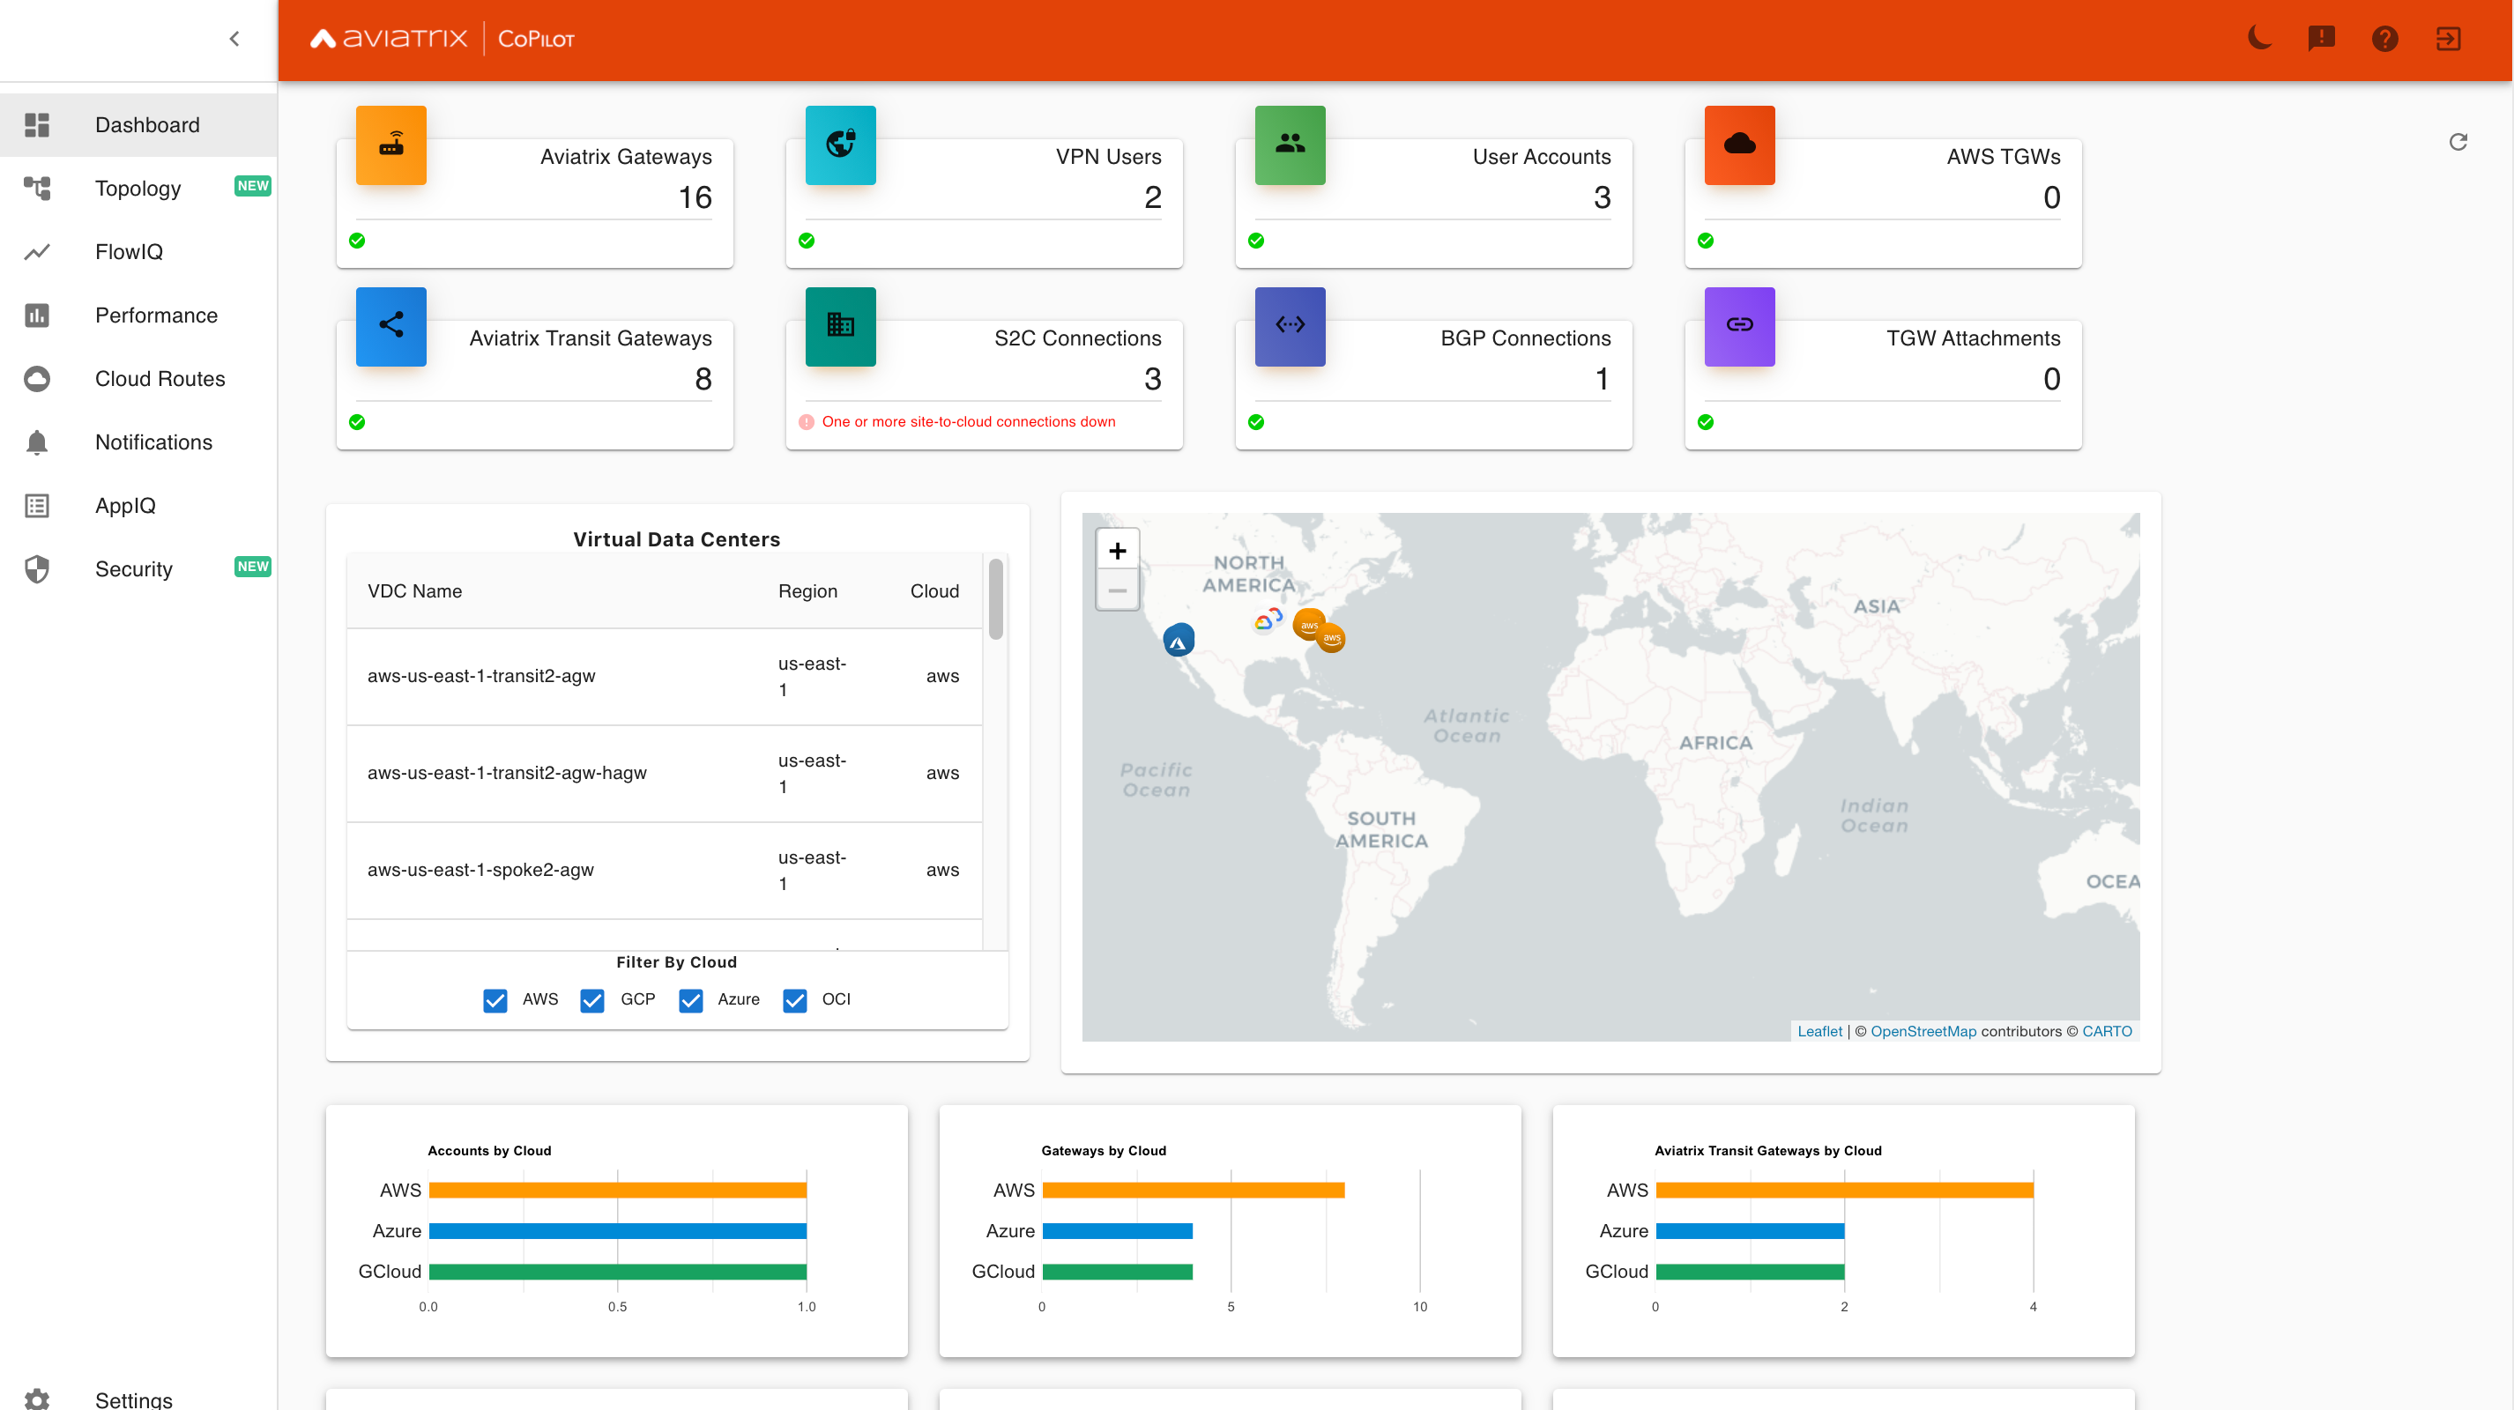Uncheck the OCI cloud filter
The image size is (2514, 1410).
795,1000
